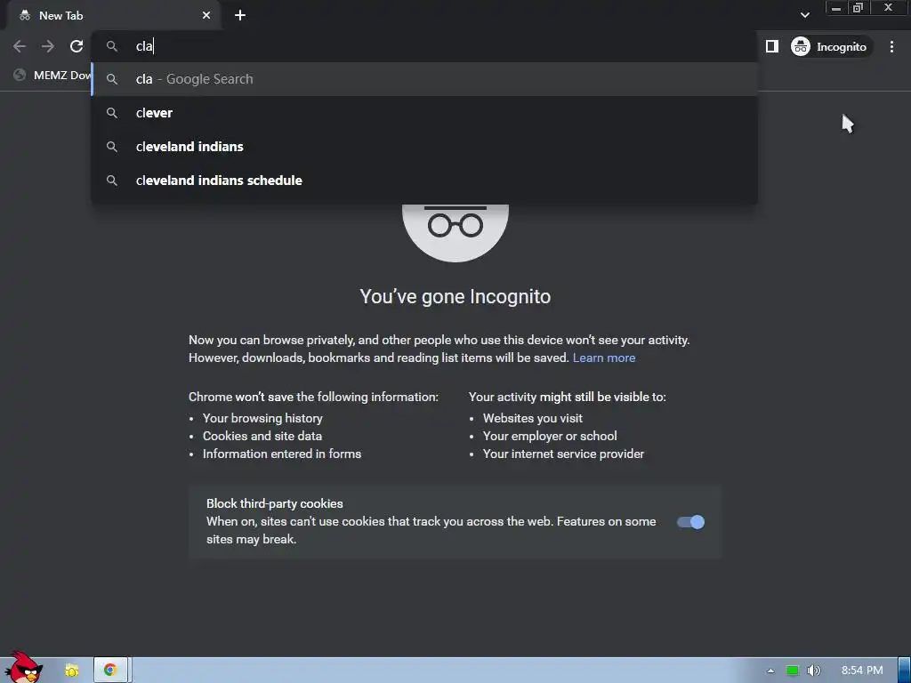Open the tab search dropdown chevron
Screen dimensions: 911x683
(x=804, y=15)
